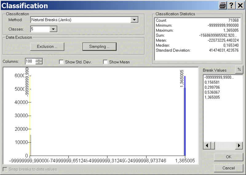This screenshot has height=175, width=246.
Task: Select break value -99999999,9900...
Action: (219, 77)
